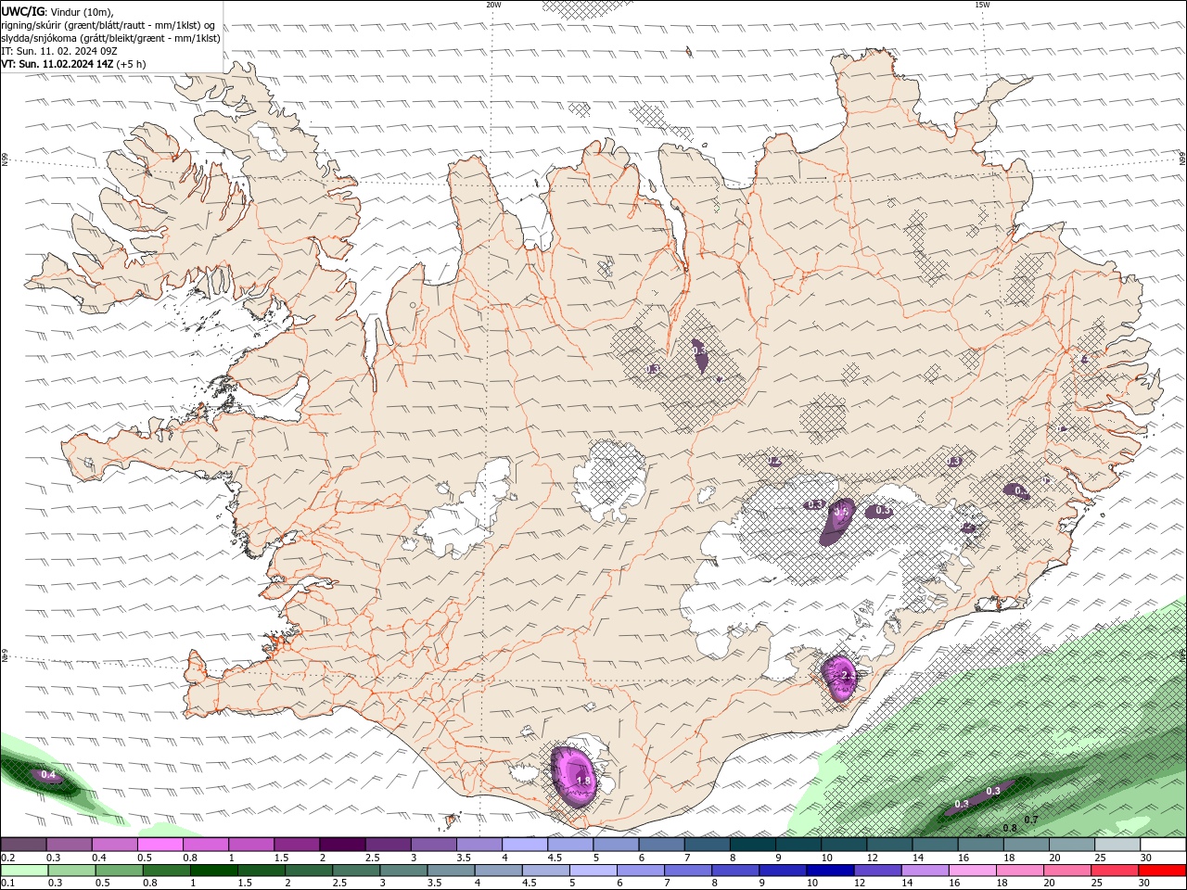Select the pale green 0.1 swatch on rain scale
Viewport: 1187px width, 890px height.
coord(24,871)
